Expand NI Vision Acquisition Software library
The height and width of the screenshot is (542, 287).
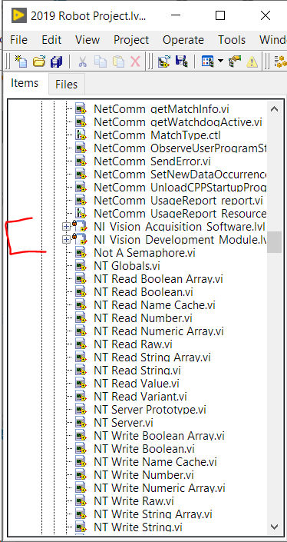[x=66, y=227]
